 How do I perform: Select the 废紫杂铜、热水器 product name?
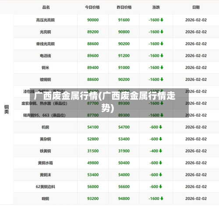(x=44, y=103)
